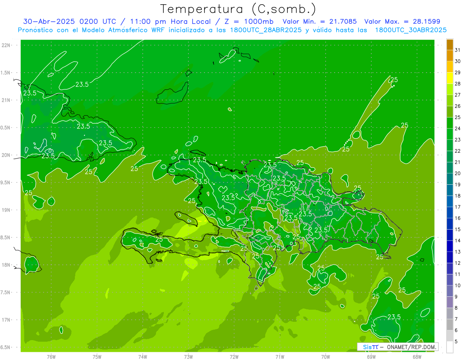The image size is (468, 362).
Task: Click the colorbar label '15'
Action: point(458,230)
